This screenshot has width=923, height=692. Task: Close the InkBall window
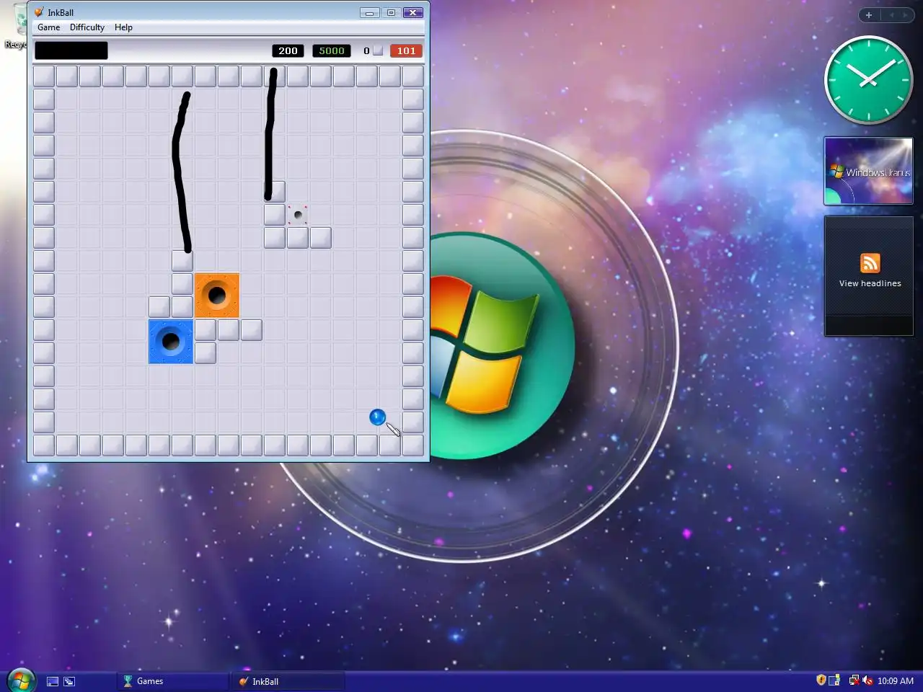tap(412, 12)
